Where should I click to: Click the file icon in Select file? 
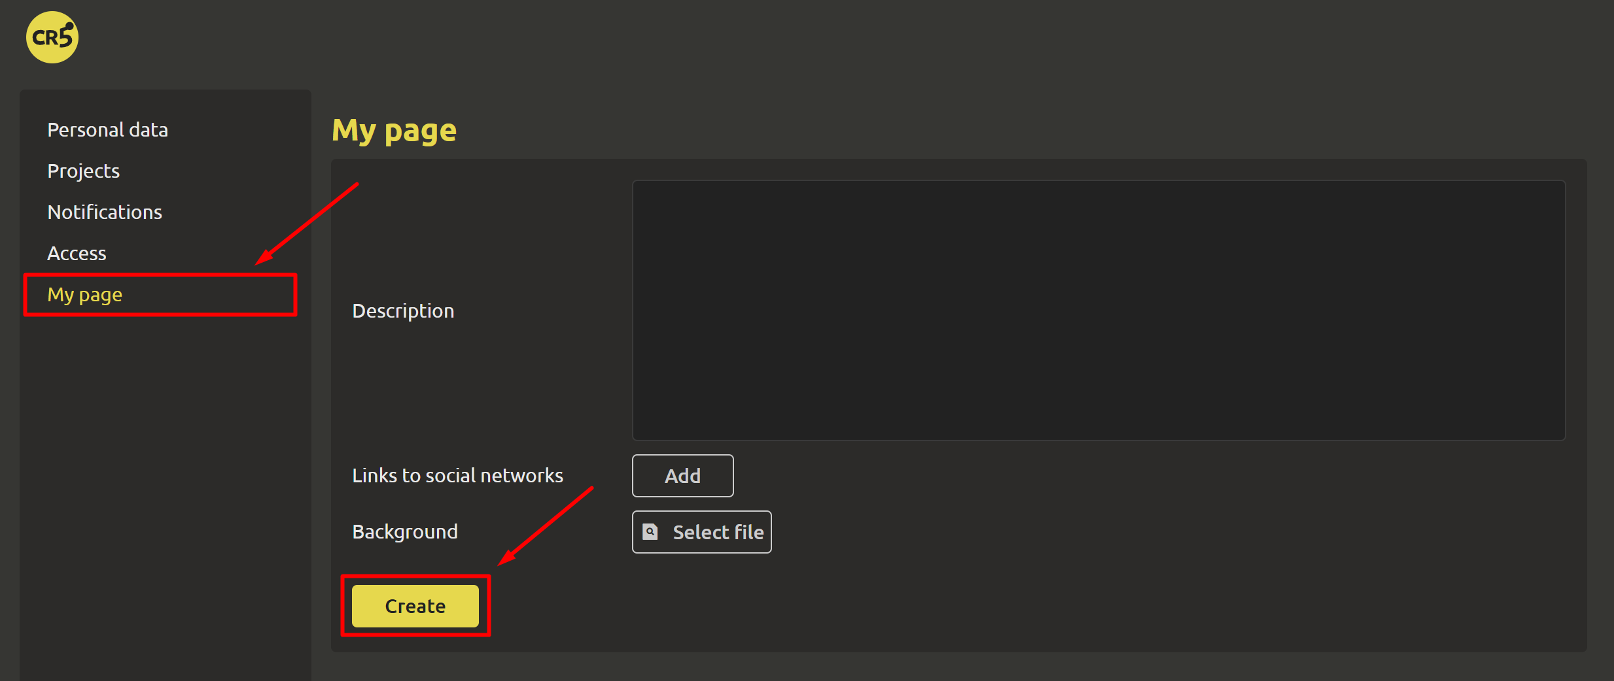pyautogui.click(x=650, y=532)
